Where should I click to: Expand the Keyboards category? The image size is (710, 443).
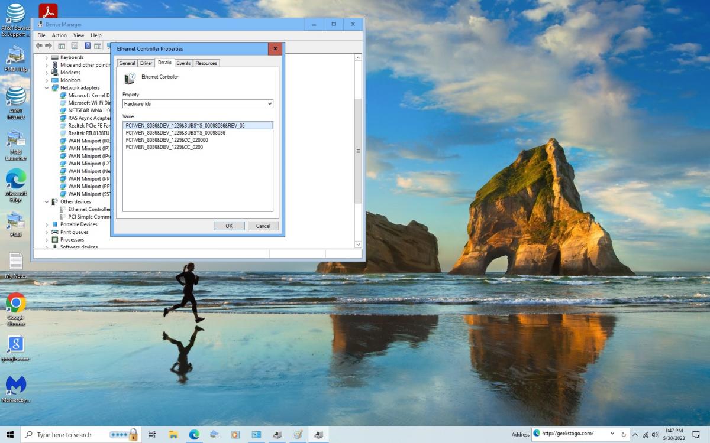(47, 57)
